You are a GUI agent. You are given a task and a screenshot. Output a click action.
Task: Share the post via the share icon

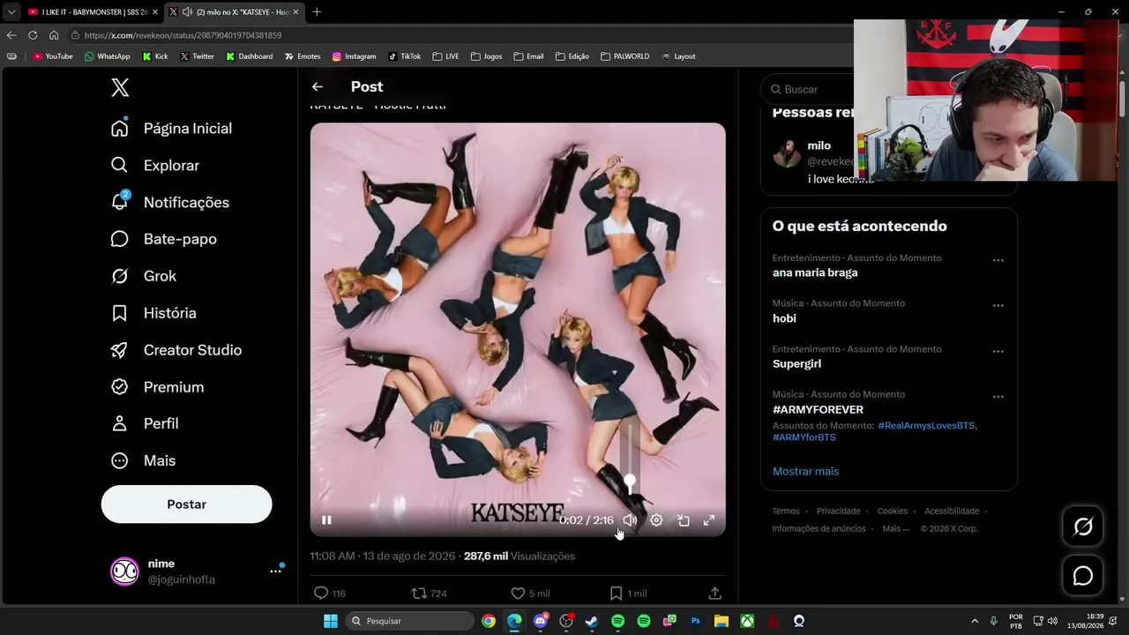point(715,594)
